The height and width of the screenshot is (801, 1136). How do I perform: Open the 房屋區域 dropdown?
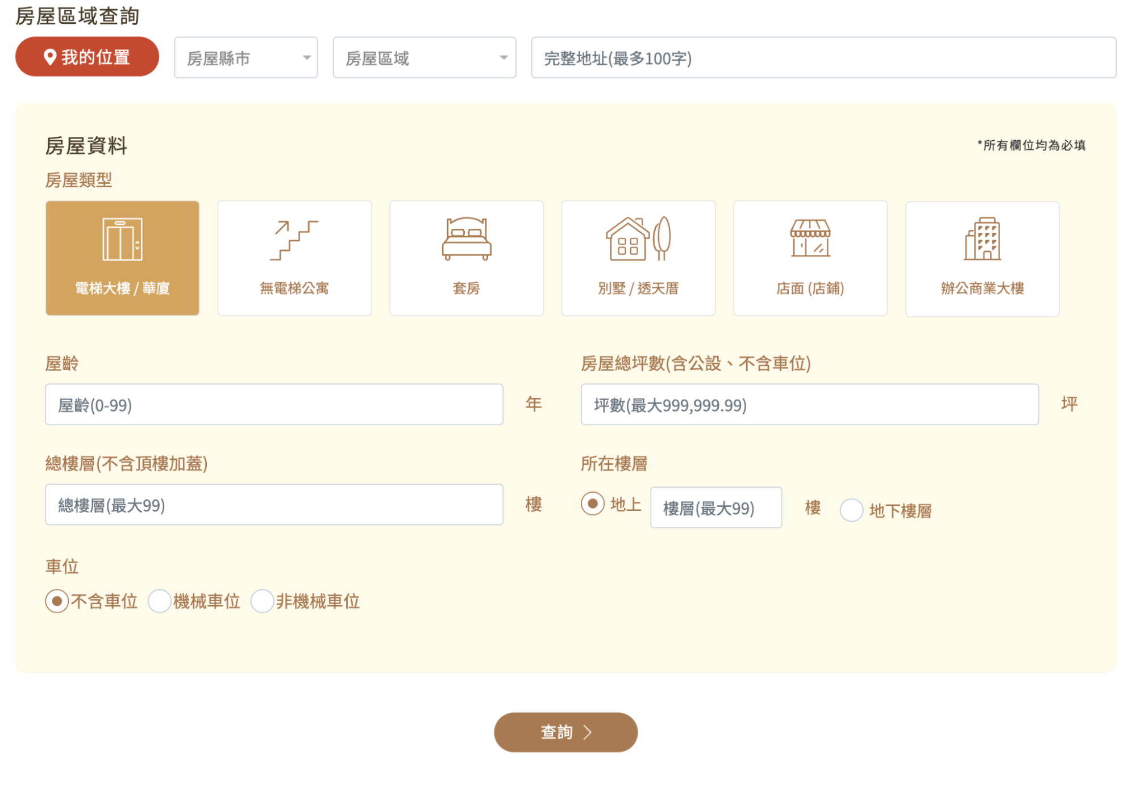pyautogui.click(x=423, y=57)
